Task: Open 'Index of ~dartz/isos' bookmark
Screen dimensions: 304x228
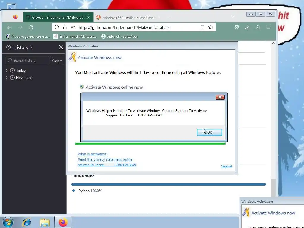Action: click(120, 37)
